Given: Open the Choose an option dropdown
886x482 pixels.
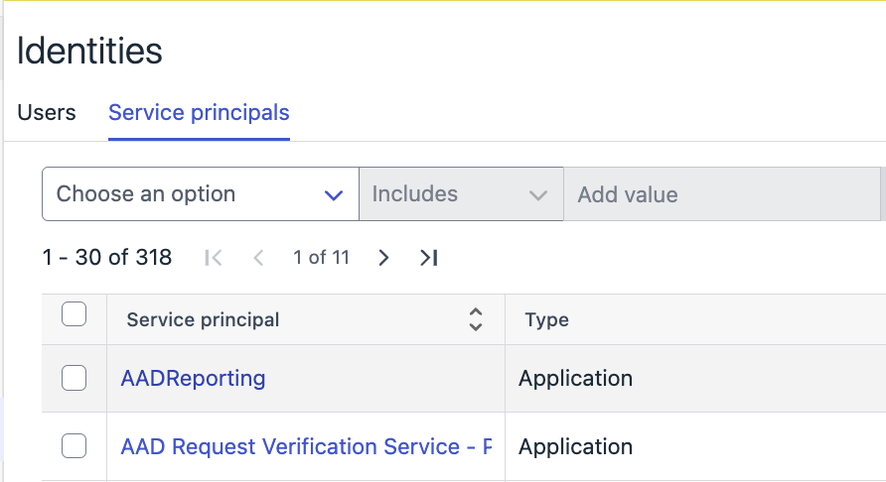Looking at the screenshot, I should click(200, 194).
